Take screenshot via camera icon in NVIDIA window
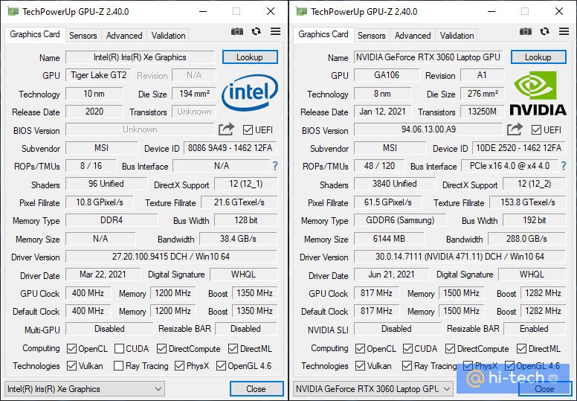The image size is (577, 401). (526, 32)
